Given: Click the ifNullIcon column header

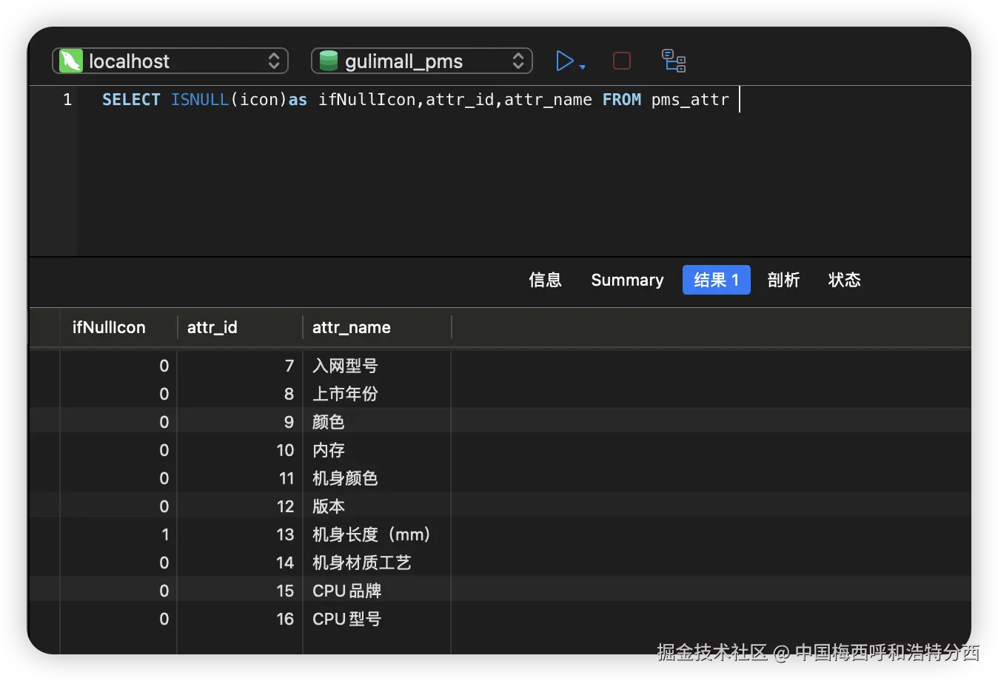Looking at the screenshot, I should [x=118, y=327].
